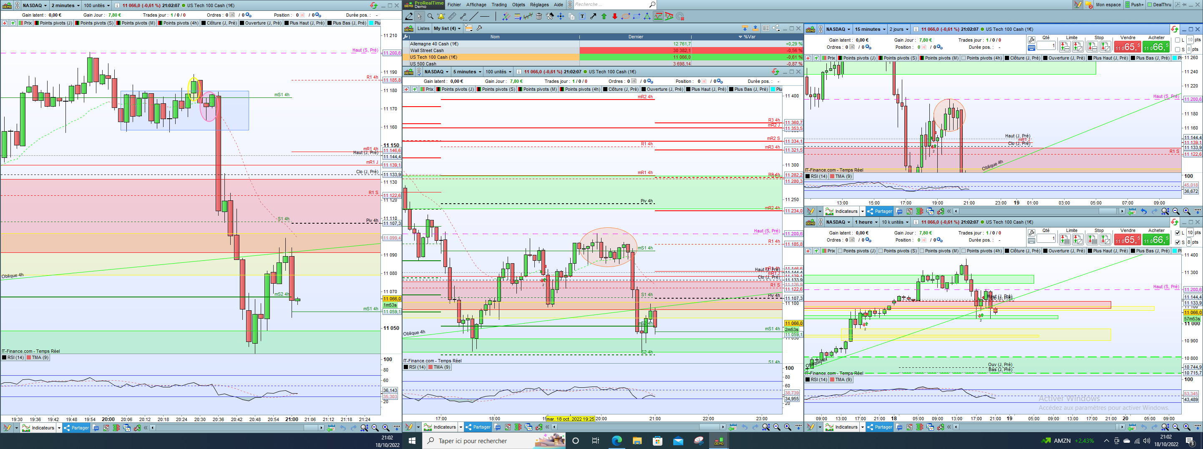This screenshot has width=1203, height=449.
Task: Expand the My list (4) dropdown
Action: pos(447,28)
